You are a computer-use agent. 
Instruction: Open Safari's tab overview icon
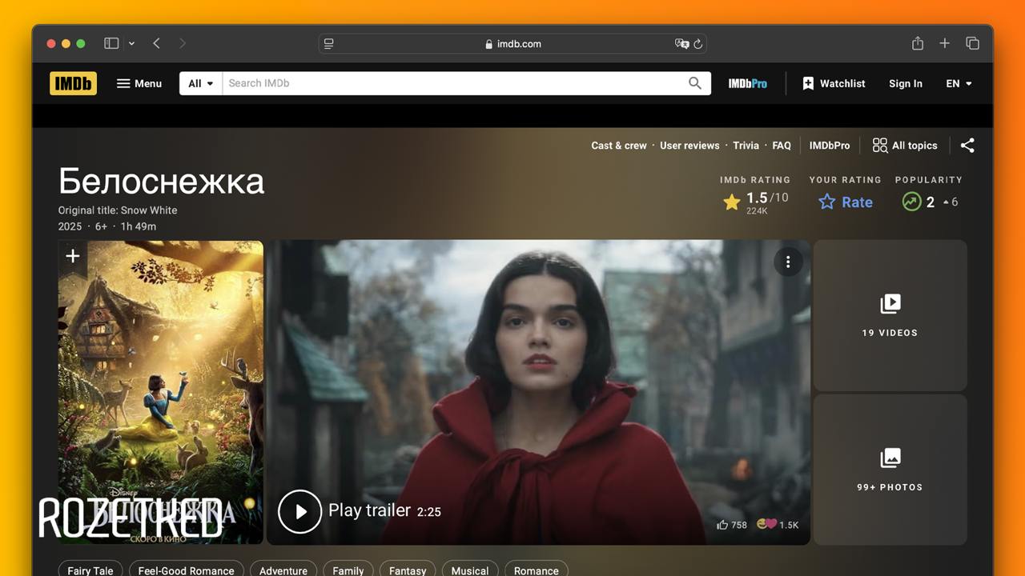(x=972, y=44)
